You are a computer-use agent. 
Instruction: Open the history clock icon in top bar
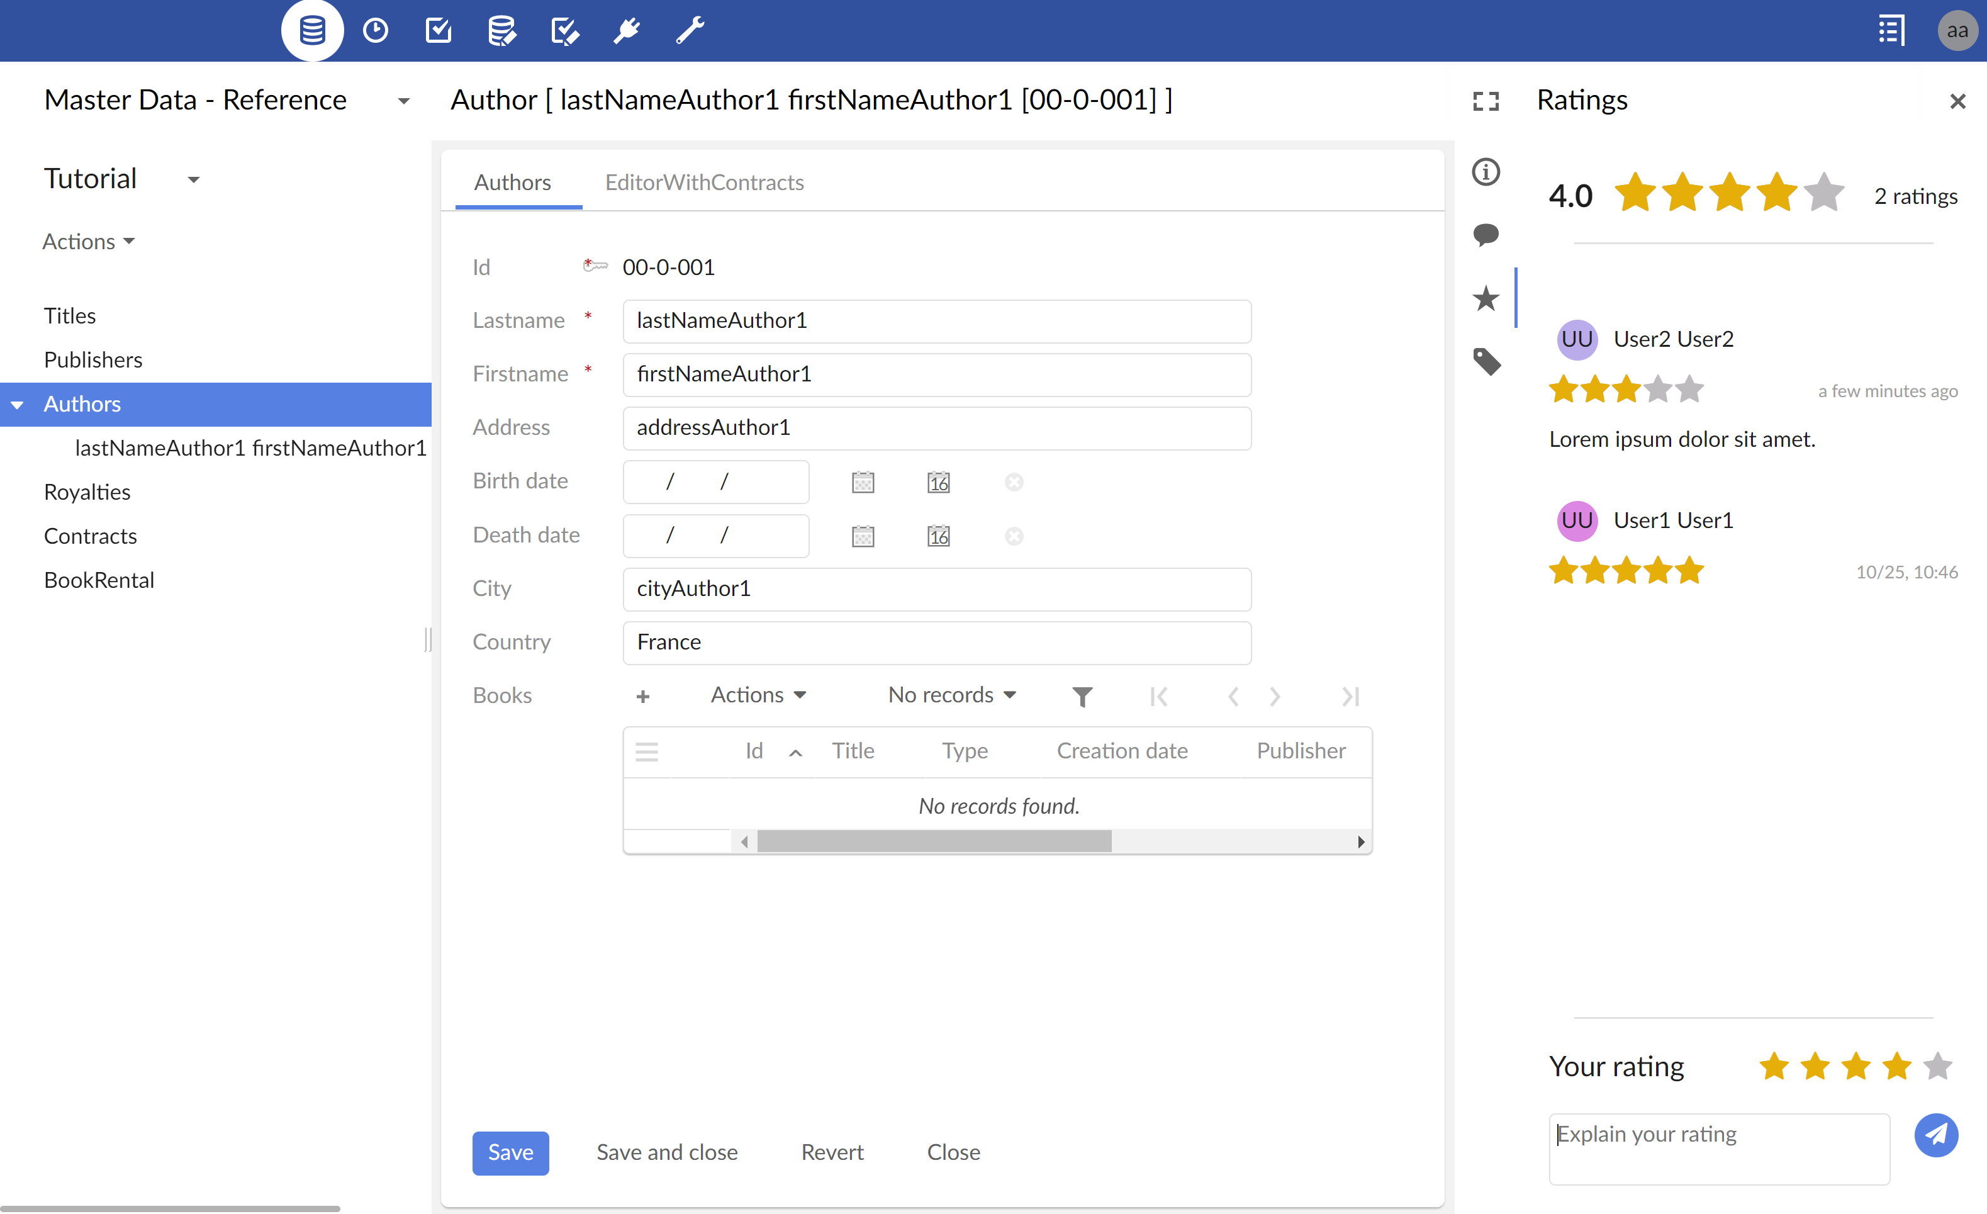(375, 31)
